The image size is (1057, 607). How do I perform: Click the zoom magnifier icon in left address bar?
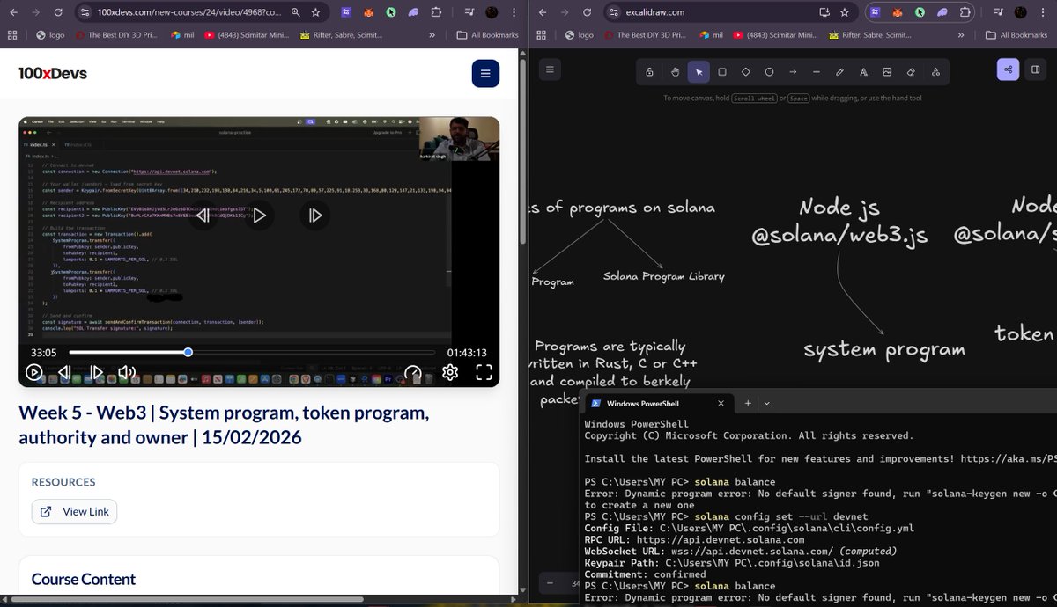pos(295,13)
